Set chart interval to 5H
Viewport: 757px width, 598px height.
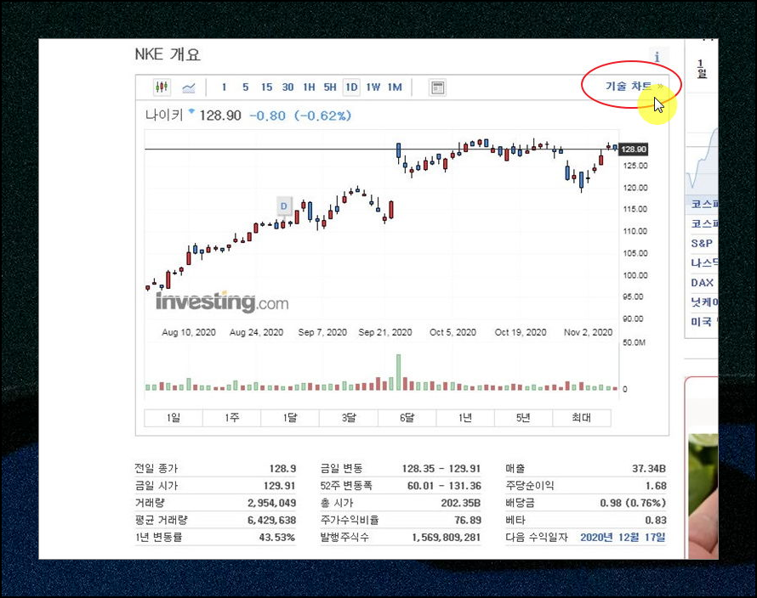(330, 87)
